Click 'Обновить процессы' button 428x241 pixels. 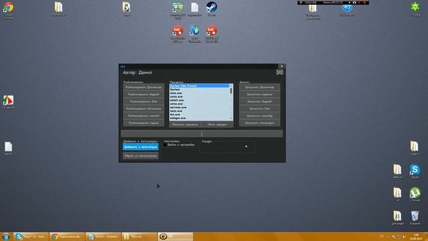185,125
